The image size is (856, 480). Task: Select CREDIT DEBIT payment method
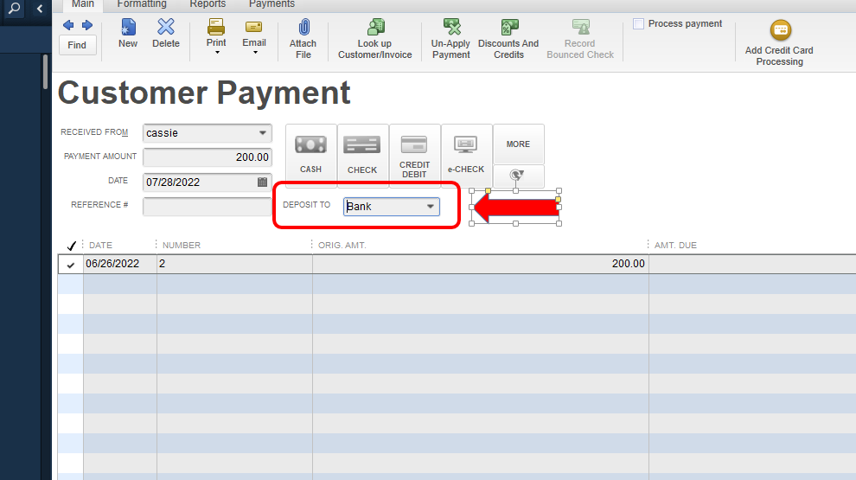414,156
